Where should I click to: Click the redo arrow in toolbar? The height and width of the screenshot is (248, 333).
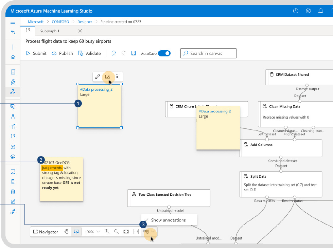[x=123, y=53]
